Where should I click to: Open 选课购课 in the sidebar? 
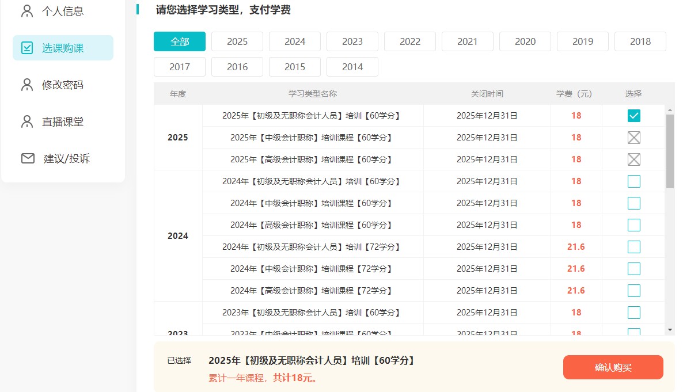coord(63,48)
